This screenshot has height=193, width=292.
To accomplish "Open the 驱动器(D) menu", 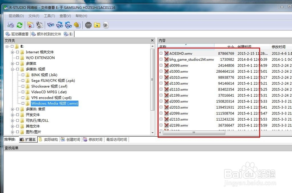I will tap(16, 16).
